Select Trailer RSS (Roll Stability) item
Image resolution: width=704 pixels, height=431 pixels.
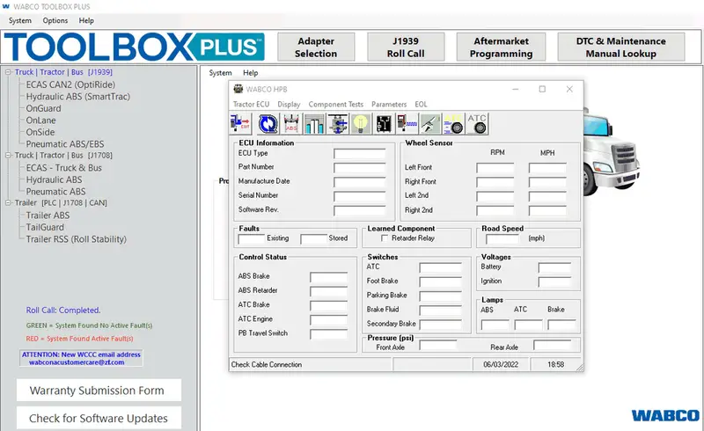pyautogui.click(x=77, y=239)
